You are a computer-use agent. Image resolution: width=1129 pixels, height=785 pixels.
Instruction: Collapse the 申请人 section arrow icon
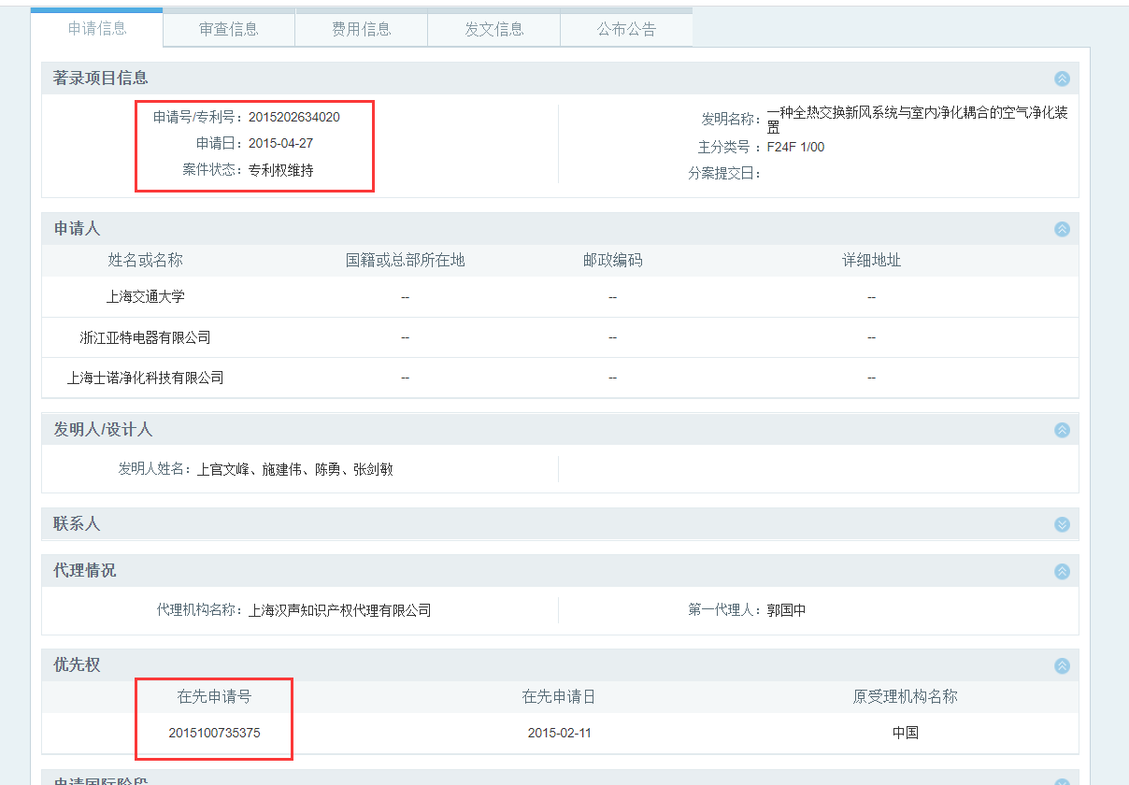(x=1062, y=229)
